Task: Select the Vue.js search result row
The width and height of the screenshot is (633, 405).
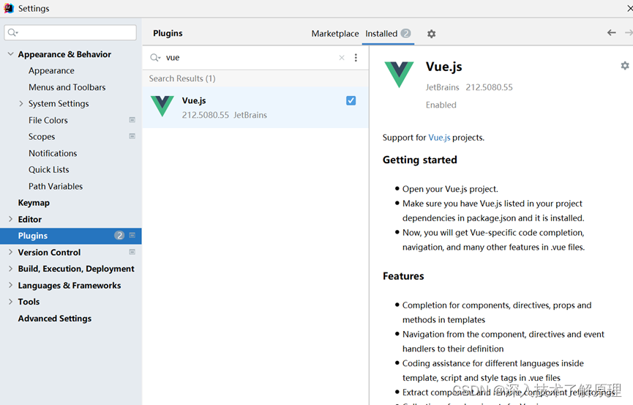Action: point(255,108)
